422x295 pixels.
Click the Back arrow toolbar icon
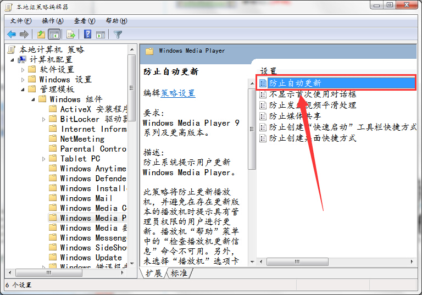pos(12,34)
